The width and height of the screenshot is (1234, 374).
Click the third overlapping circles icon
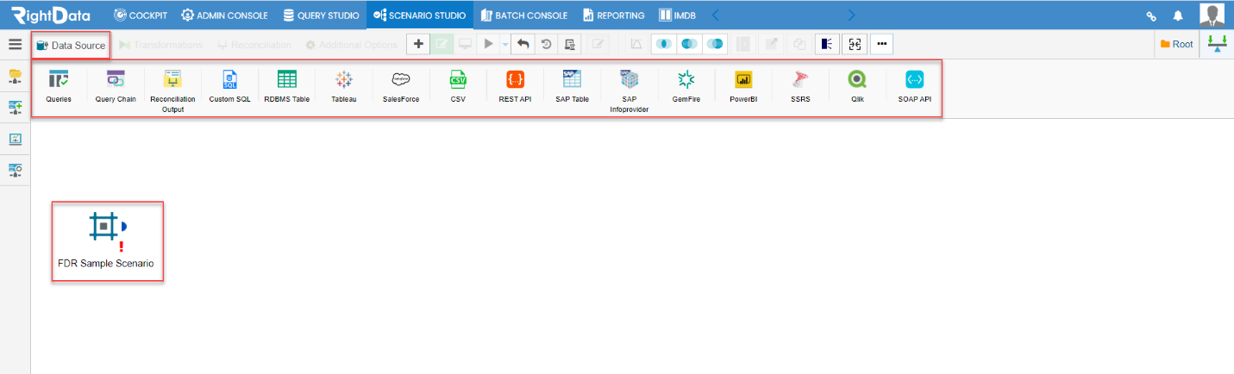click(x=715, y=44)
